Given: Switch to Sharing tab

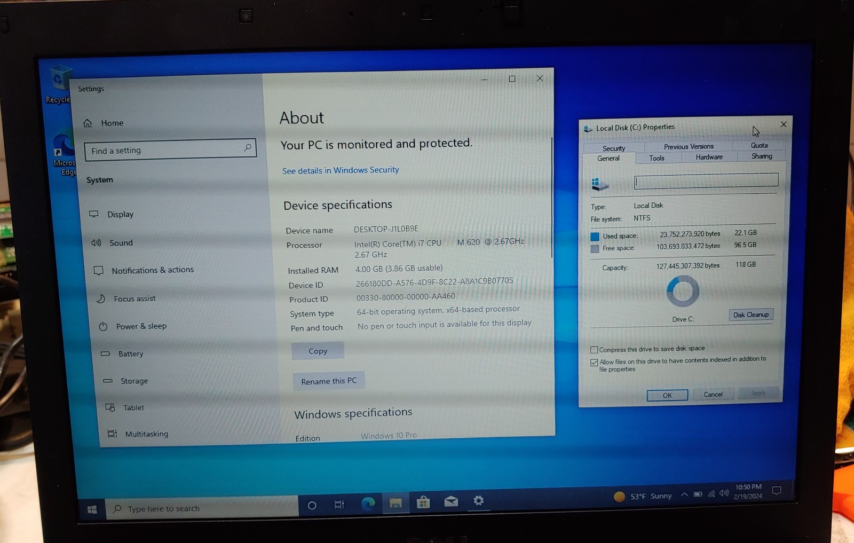Looking at the screenshot, I should (762, 156).
